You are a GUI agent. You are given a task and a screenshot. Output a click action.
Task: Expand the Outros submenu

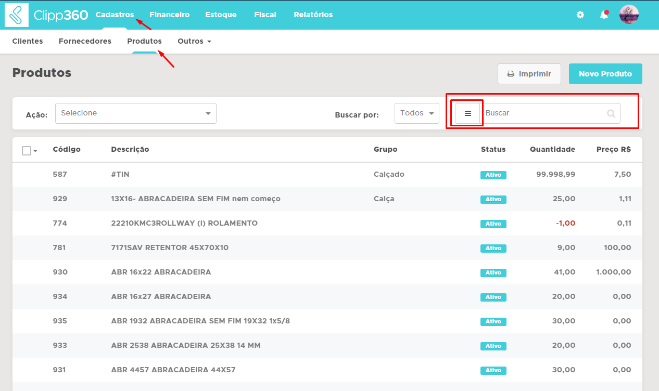[x=194, y=41]
